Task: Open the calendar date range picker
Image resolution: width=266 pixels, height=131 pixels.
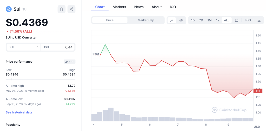Action: tap(236, 20)
